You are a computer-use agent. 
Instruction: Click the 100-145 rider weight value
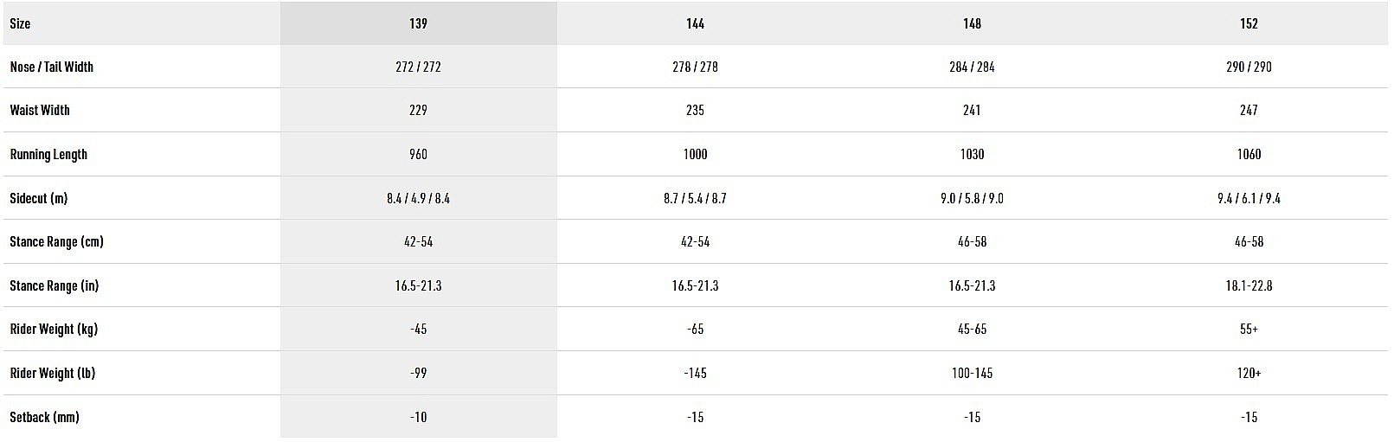pyautogui.click(x=972, y=373)
